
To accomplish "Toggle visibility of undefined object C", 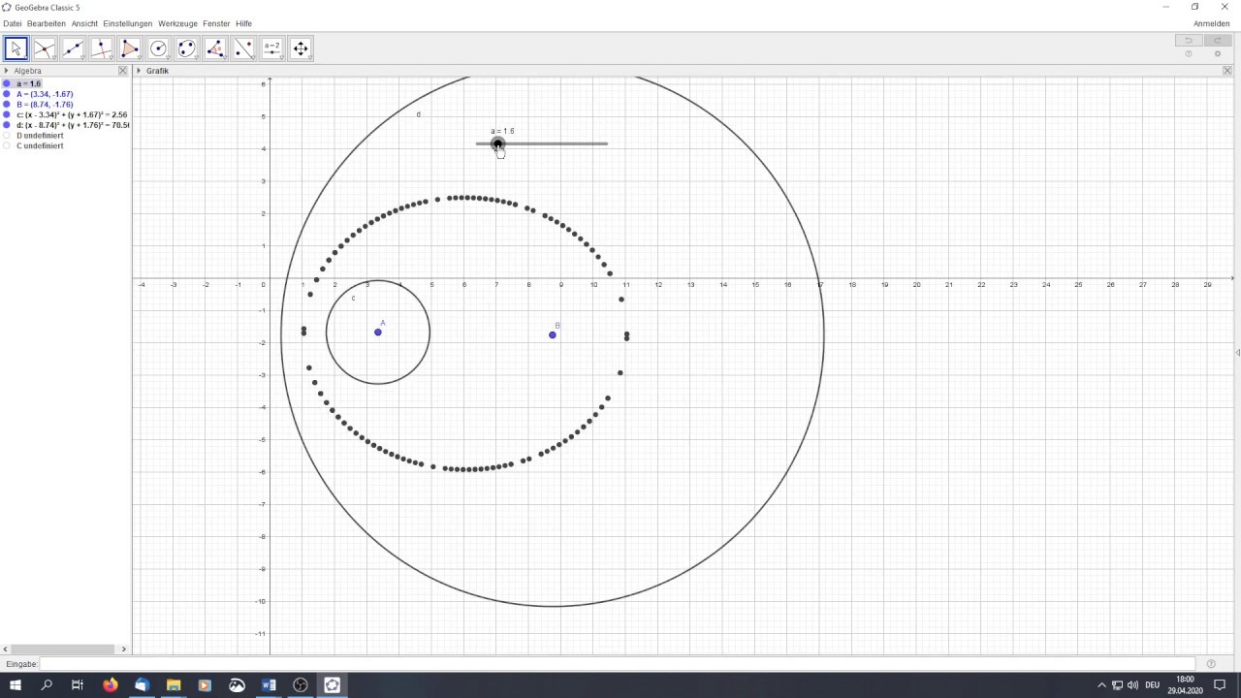I will point(7,146).
